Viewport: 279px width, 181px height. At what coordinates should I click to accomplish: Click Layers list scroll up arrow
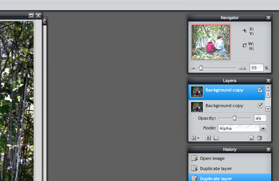pos(268,87)
